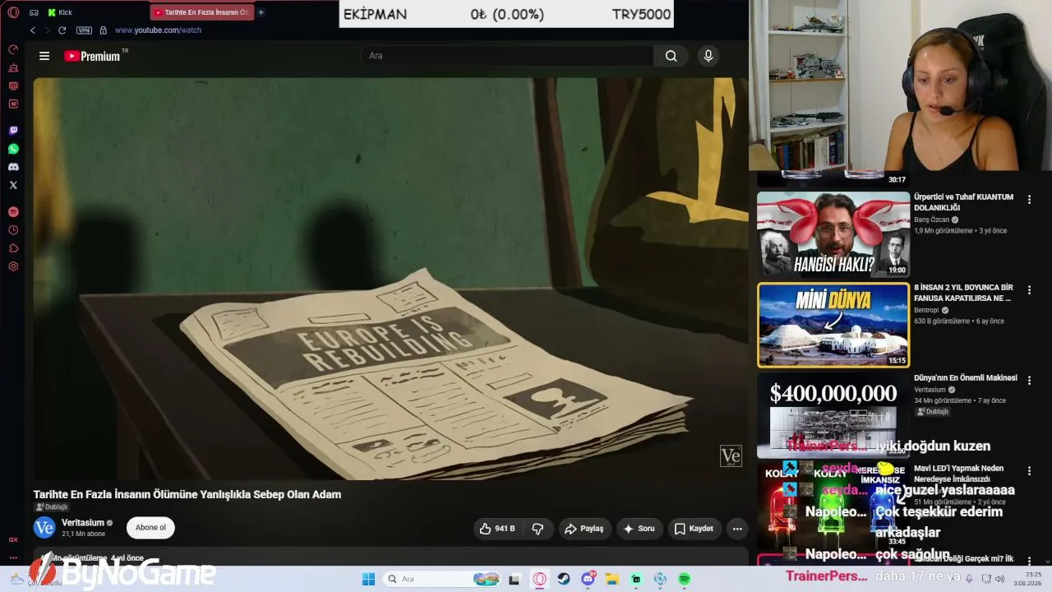Open Spotify player in the Opera sidebar
This screenshot has width=1052, height=592.
click(13, 212)
